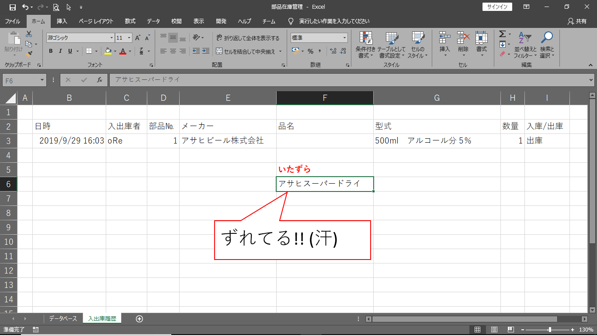Viewport: 597px width, 335px height.
Task: Undo the last action in Quick Access
Action: tap(25, 7)
